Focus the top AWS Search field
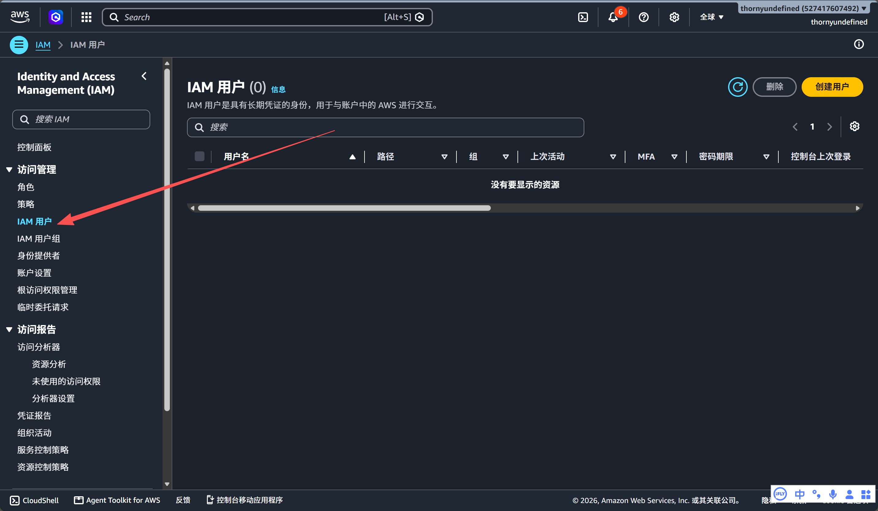This screenshot has height=511, width=878. tap(267, 17)
